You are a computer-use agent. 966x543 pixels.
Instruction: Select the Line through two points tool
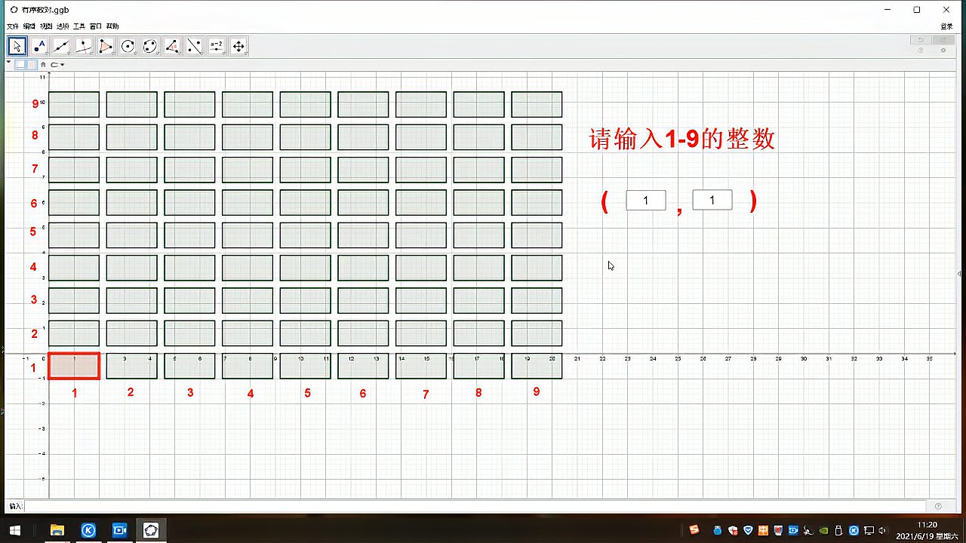61,46
